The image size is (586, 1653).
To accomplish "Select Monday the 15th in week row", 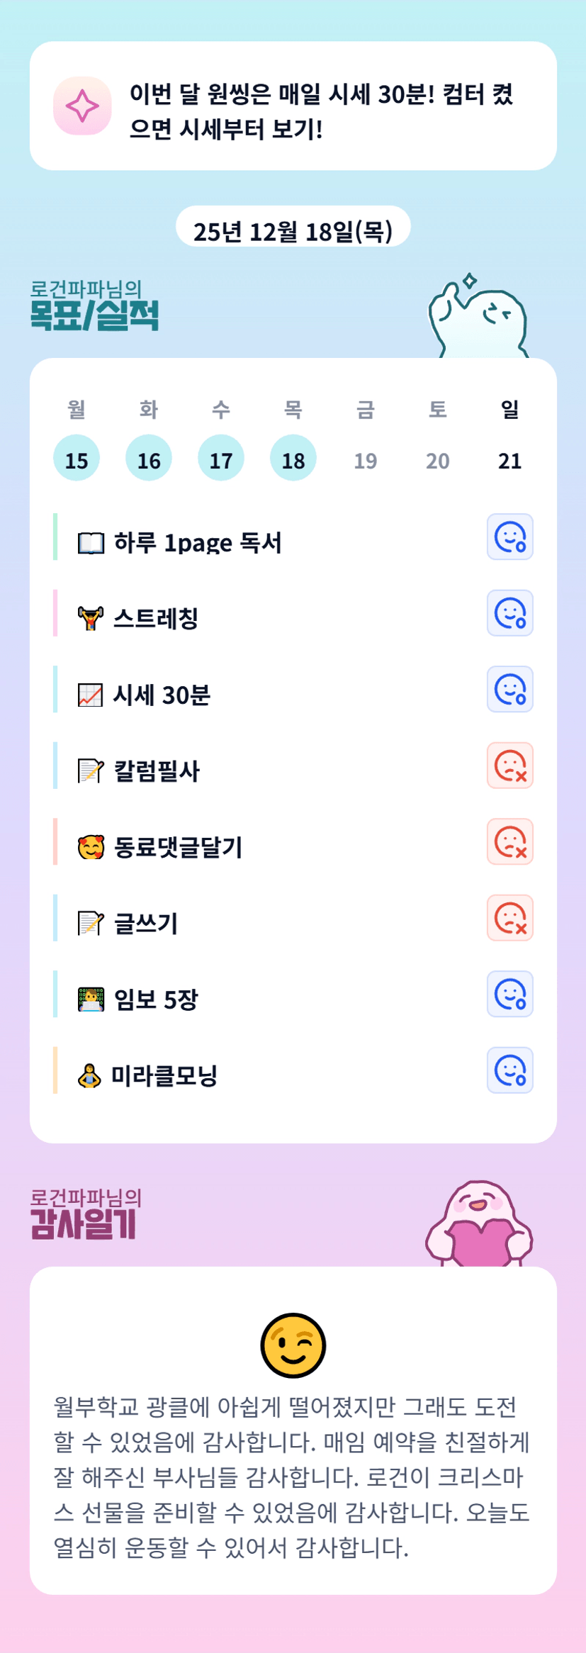I will tap(77, 459).
